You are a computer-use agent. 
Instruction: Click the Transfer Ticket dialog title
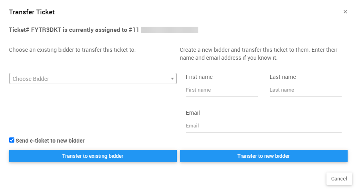(x=32, y=12)
